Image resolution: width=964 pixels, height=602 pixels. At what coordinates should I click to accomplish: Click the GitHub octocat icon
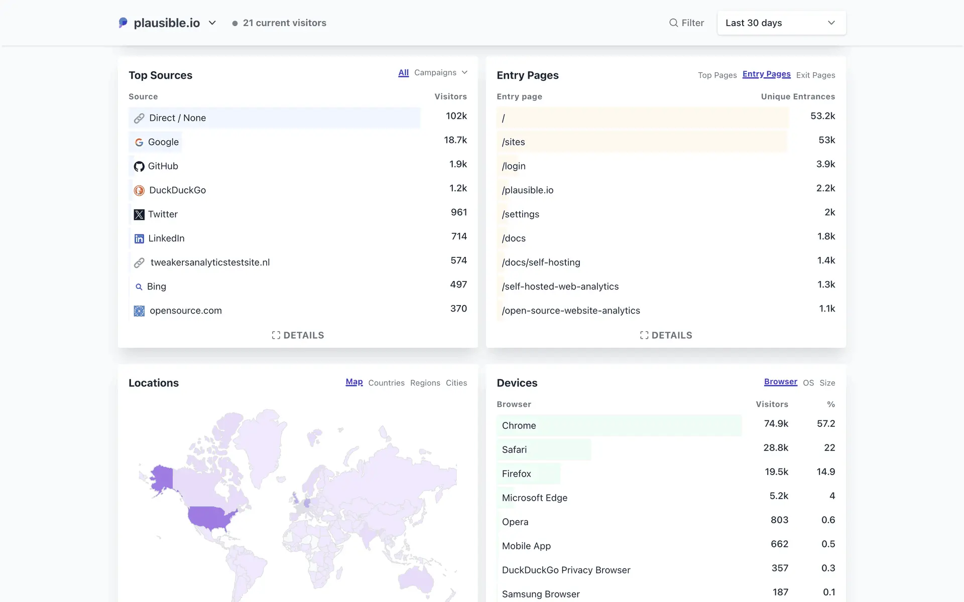coord(139,167)
